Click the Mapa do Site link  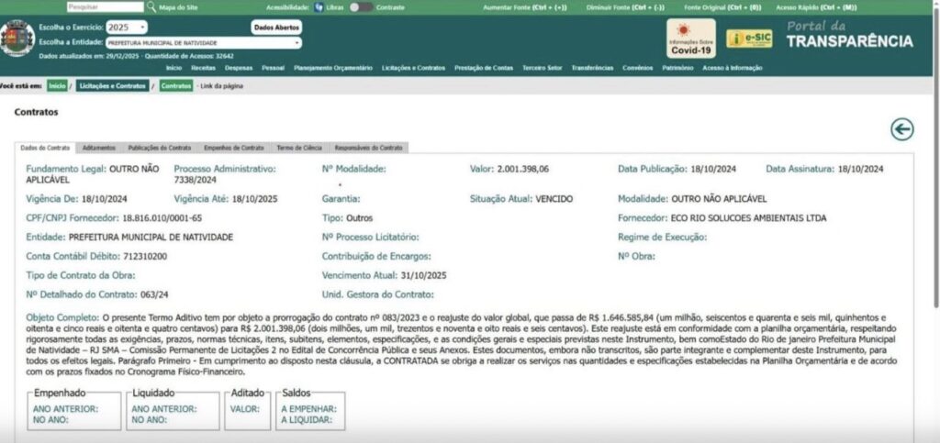(x=178, y=7)
